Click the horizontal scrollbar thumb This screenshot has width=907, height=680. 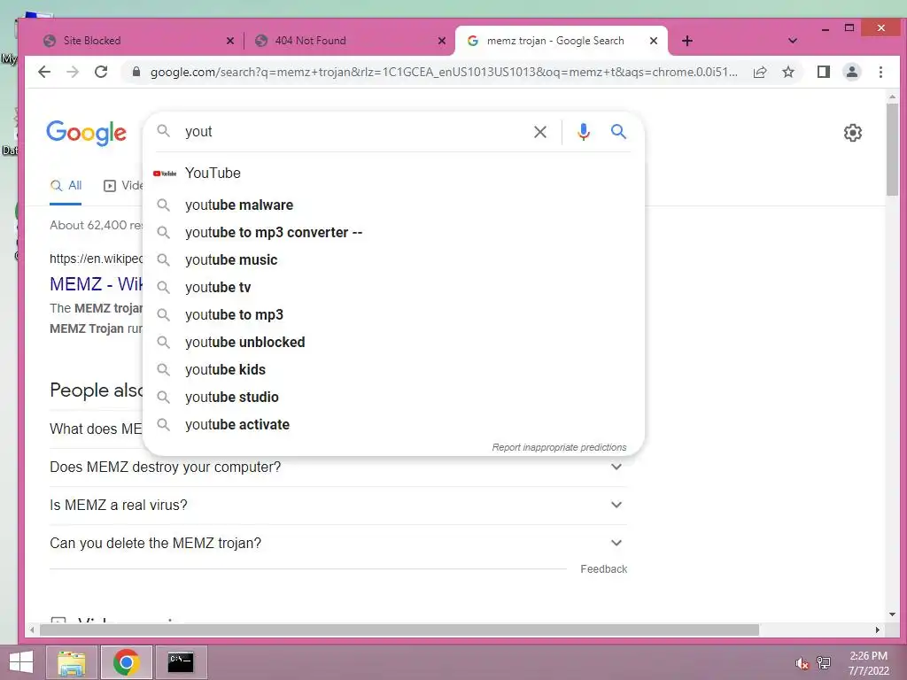pyautogui.click(x=399, y=630)
